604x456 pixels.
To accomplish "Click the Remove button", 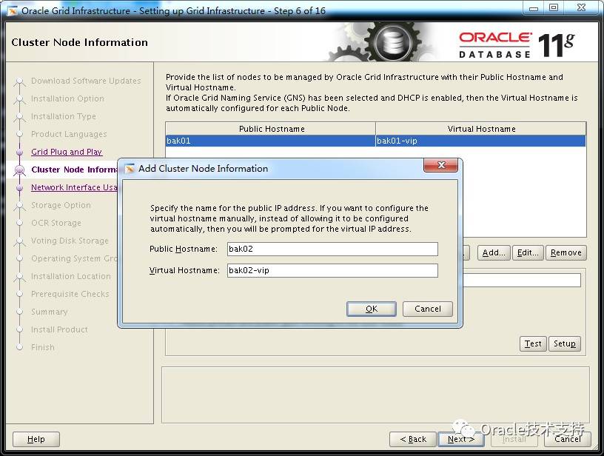I will [x=566, y=252].
